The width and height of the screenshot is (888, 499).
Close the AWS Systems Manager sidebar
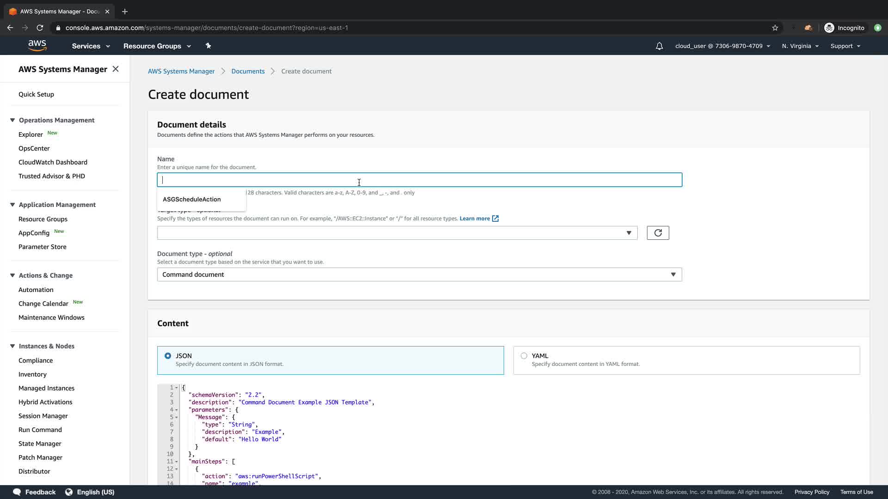click(x=116, y=69)
